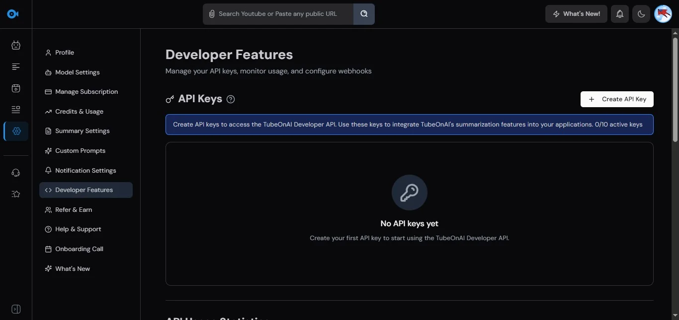Open the video library sidebar icon
Screen dimensions: 679x320
16,88
